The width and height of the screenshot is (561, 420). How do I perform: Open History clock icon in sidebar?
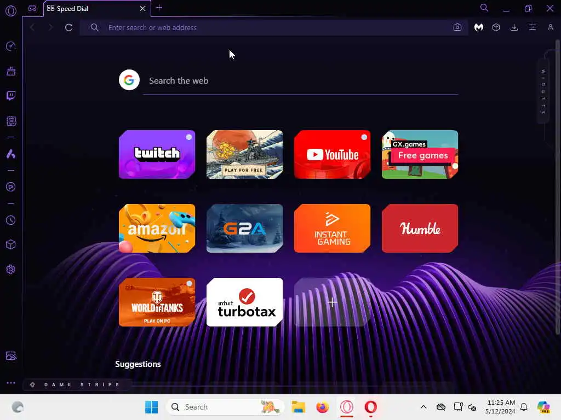coord(11,220)
